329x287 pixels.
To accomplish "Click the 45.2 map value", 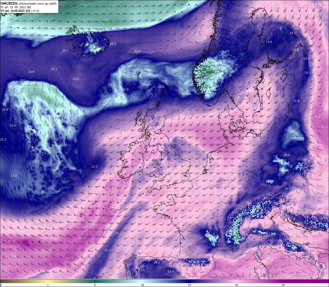I will click(11, 241).
